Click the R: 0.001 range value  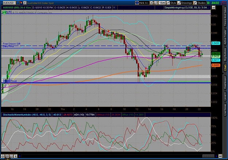107,8
